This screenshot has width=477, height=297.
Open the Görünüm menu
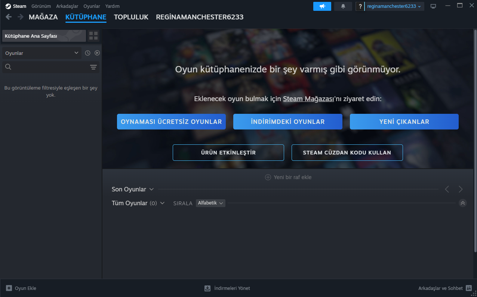[x=41, y=6]
